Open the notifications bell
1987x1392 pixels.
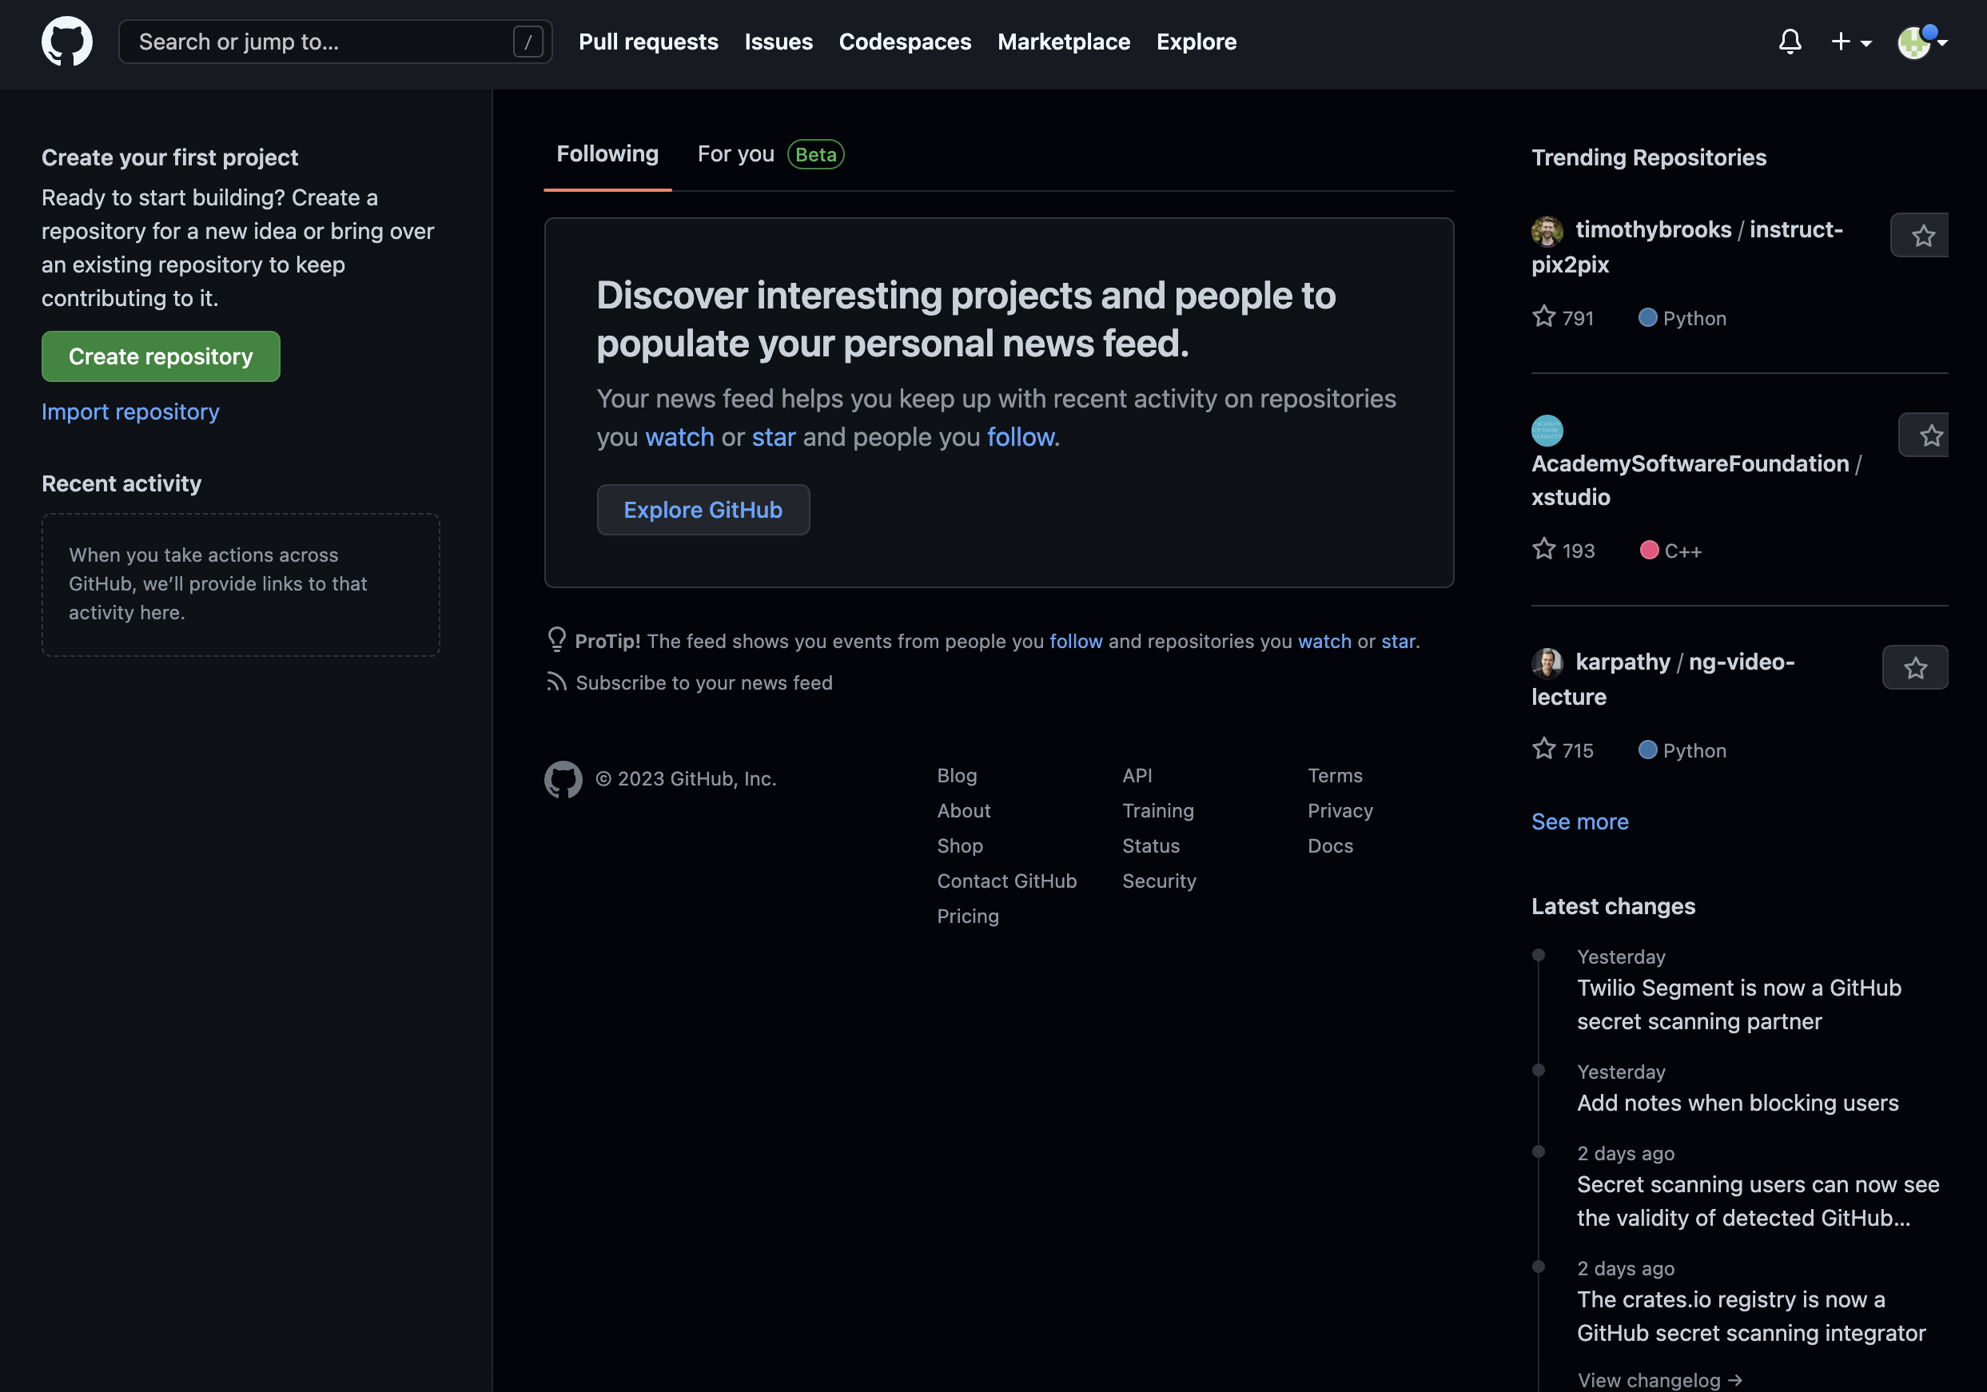click(x=1790, y=42)
